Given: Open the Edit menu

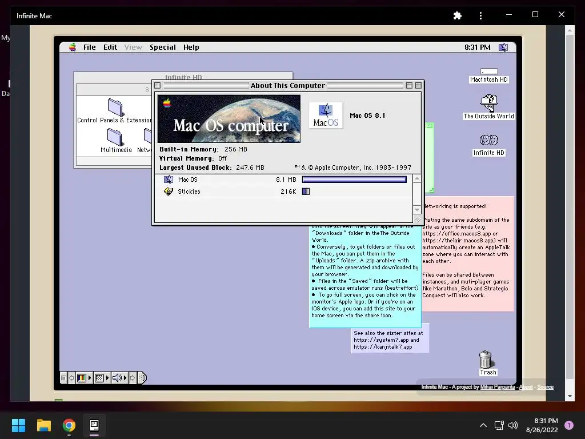Looking at the screenshot, I should point(110,47).
